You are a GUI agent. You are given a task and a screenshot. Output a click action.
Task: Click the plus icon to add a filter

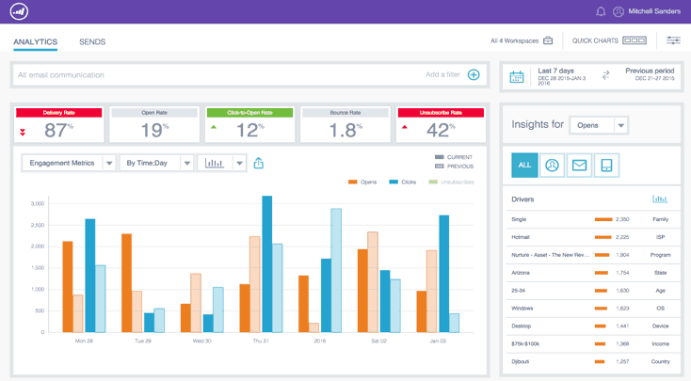tap(474, 75)
